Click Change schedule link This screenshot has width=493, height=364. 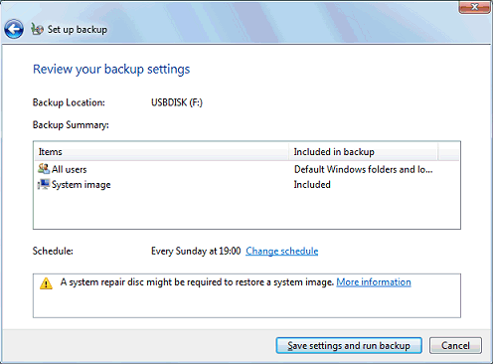[282, 251]
